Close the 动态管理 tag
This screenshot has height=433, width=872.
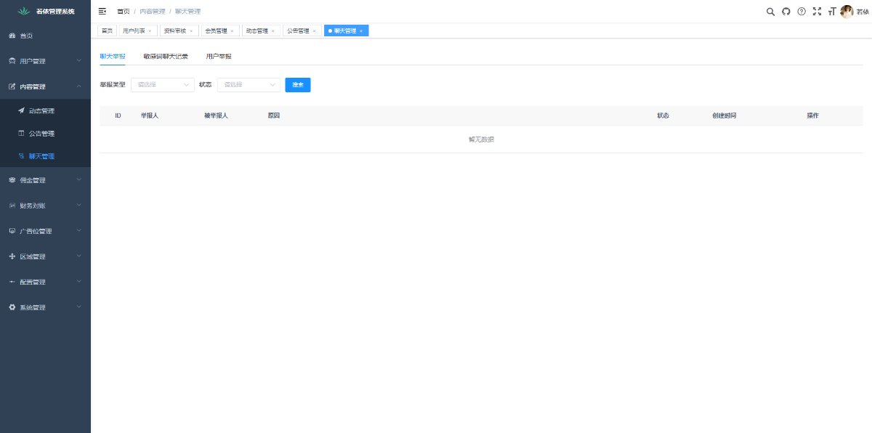[273, 31]
